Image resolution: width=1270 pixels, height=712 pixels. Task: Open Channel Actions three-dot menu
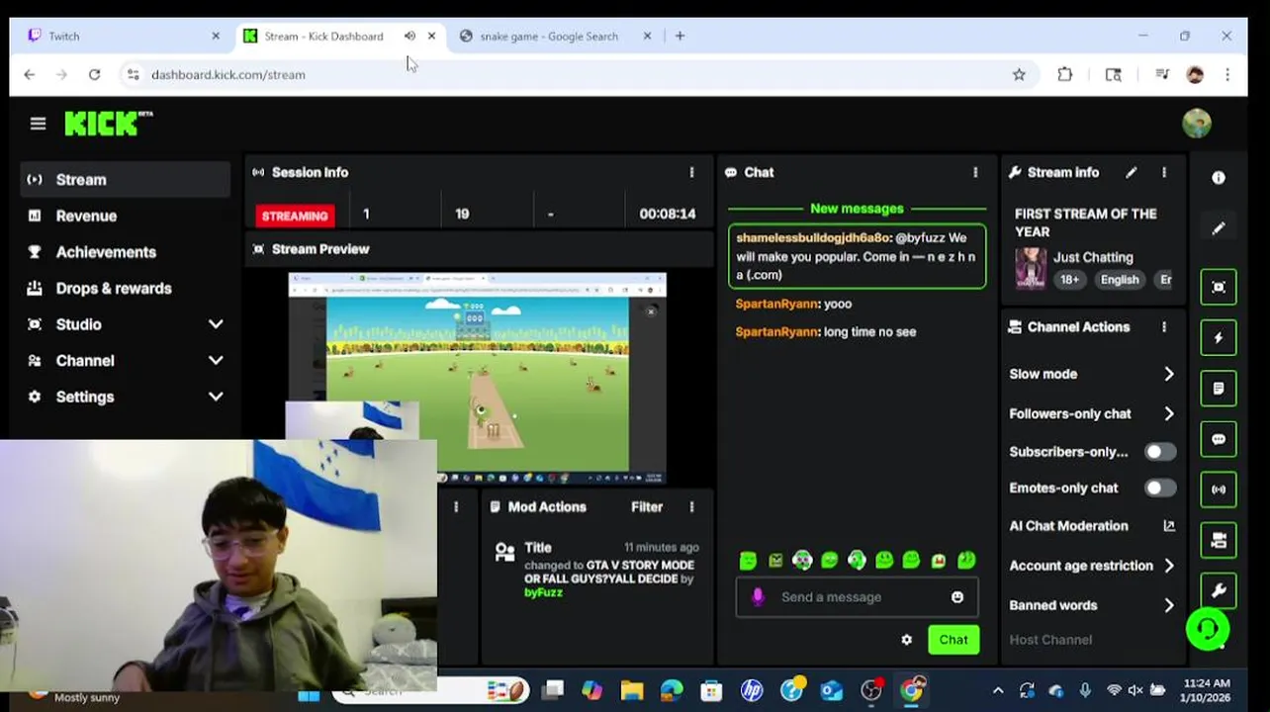(1164, 327)
